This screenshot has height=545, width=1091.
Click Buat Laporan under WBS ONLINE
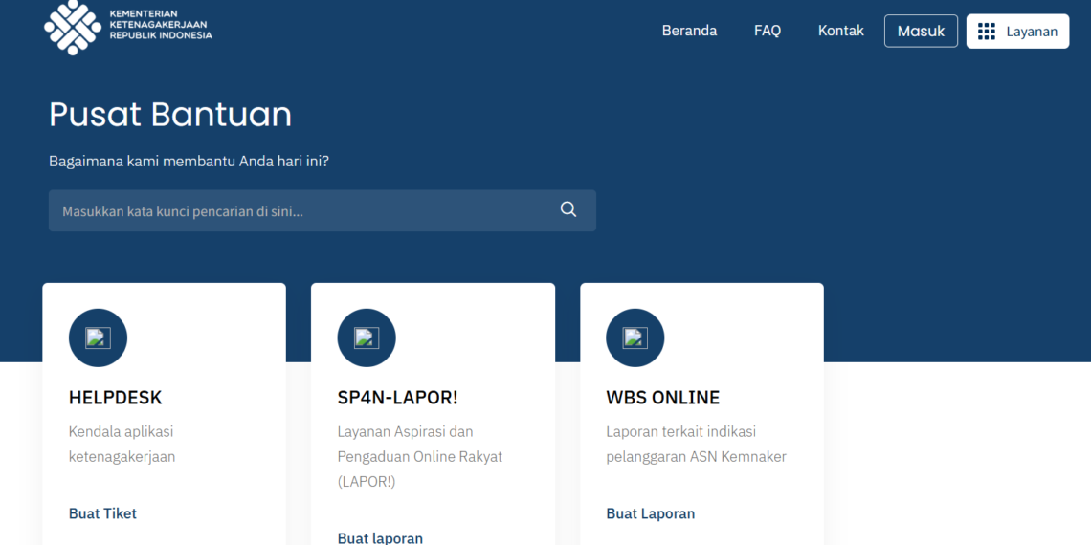(x=650, y=513)
